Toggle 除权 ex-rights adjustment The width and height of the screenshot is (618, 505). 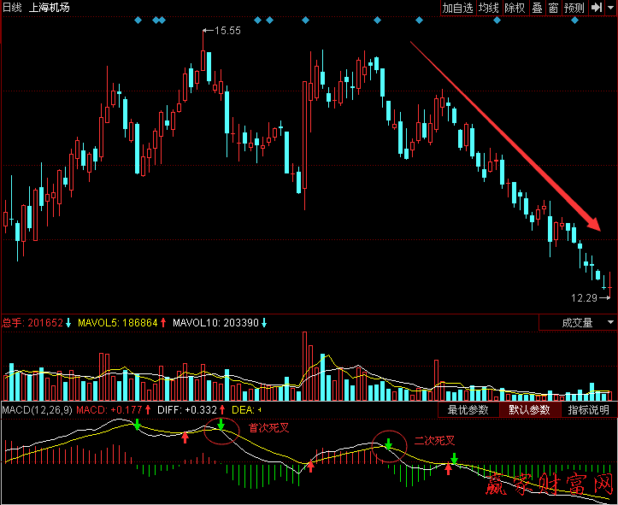(x=515, y=8)
